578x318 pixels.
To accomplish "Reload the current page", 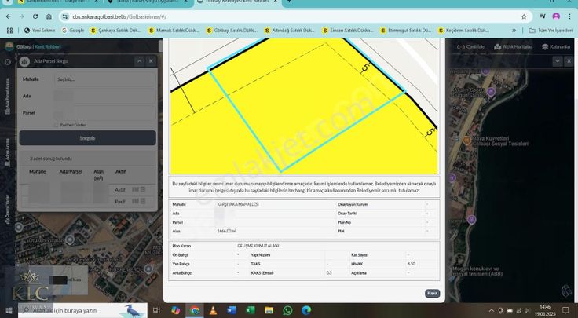I will pyautogui.click(x=35, y=16).
